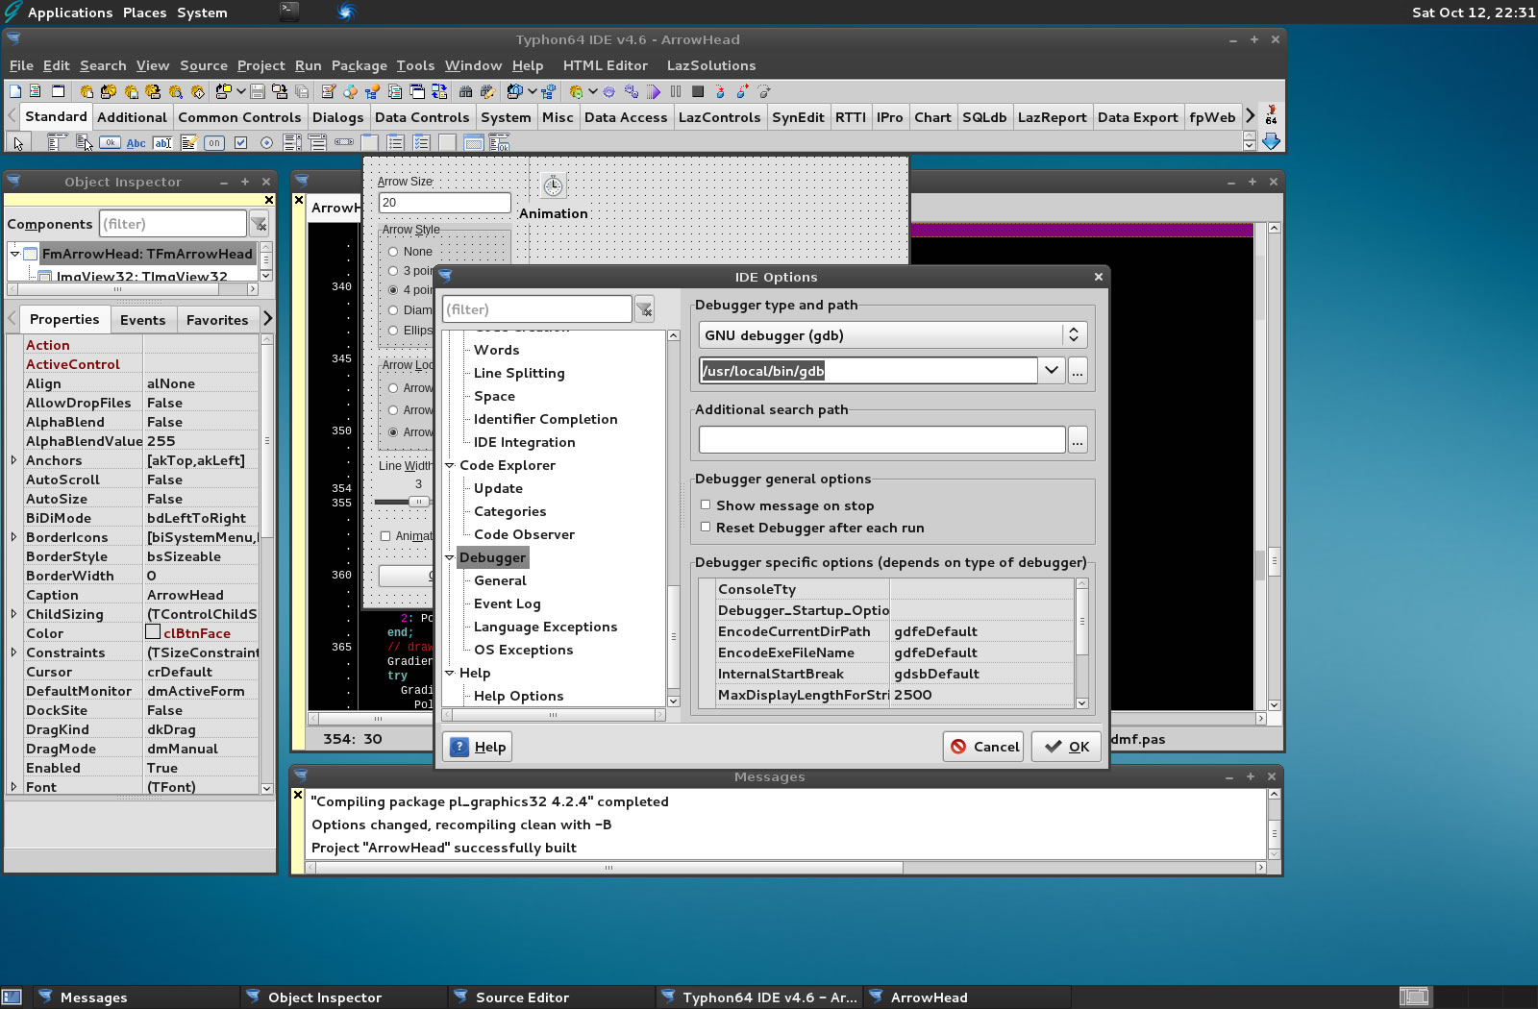Collapse the Help tree node
This screenshot has height=1009, width=1538.
point(449,673)
